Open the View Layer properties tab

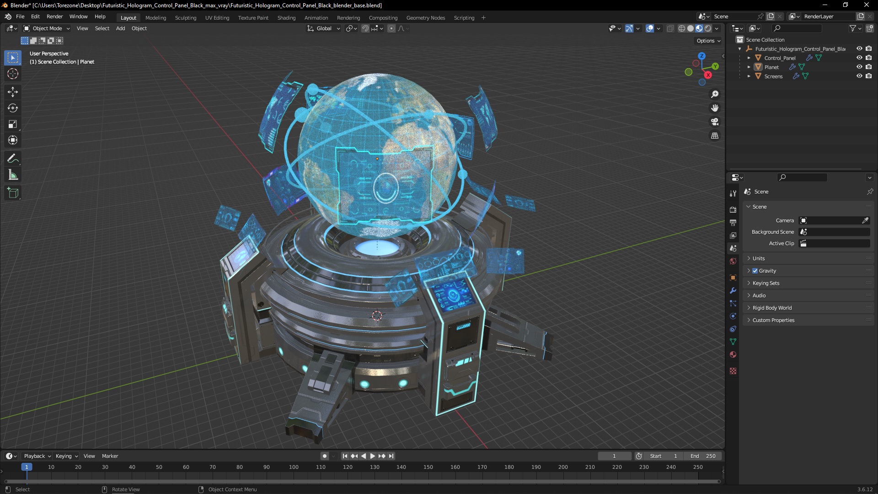(x=733, y=235)
